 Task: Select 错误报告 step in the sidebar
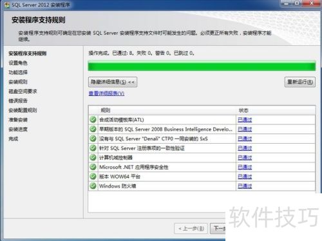point(18,101)
